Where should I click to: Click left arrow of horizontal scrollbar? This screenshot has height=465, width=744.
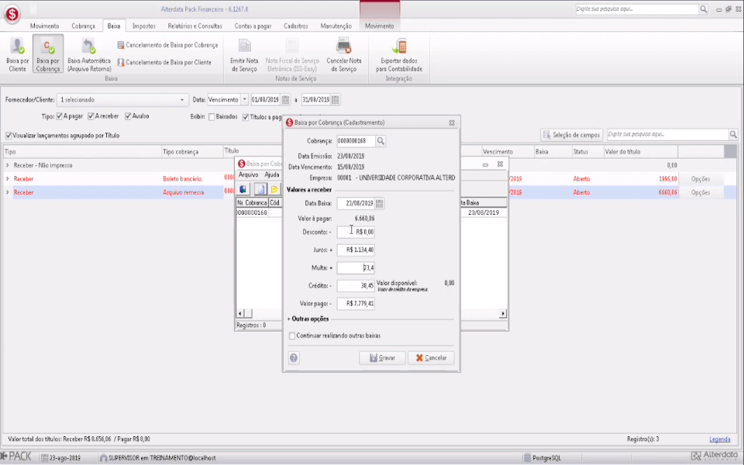(240, 314)
